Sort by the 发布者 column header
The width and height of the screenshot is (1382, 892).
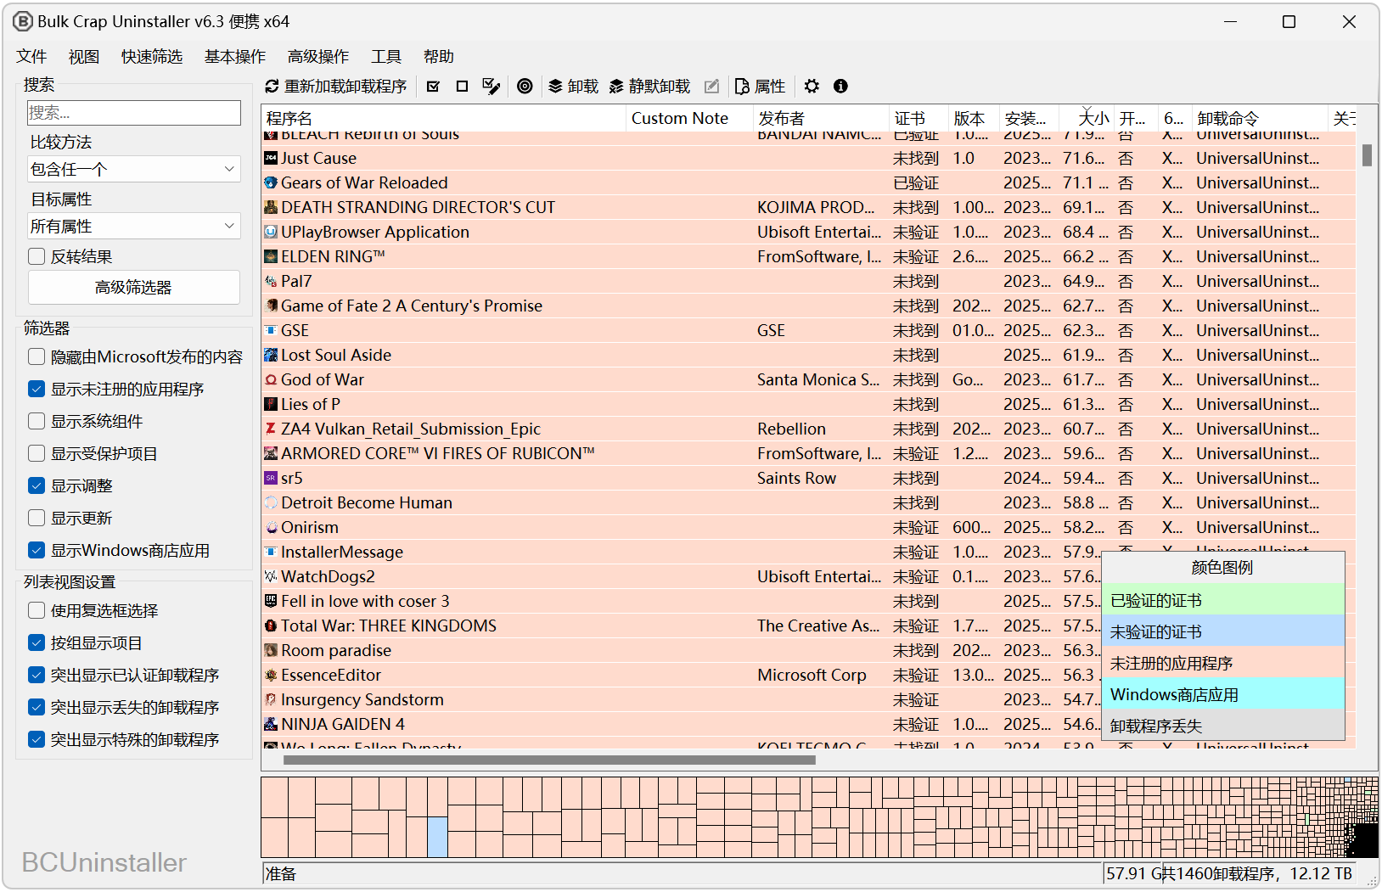[820, 119]
